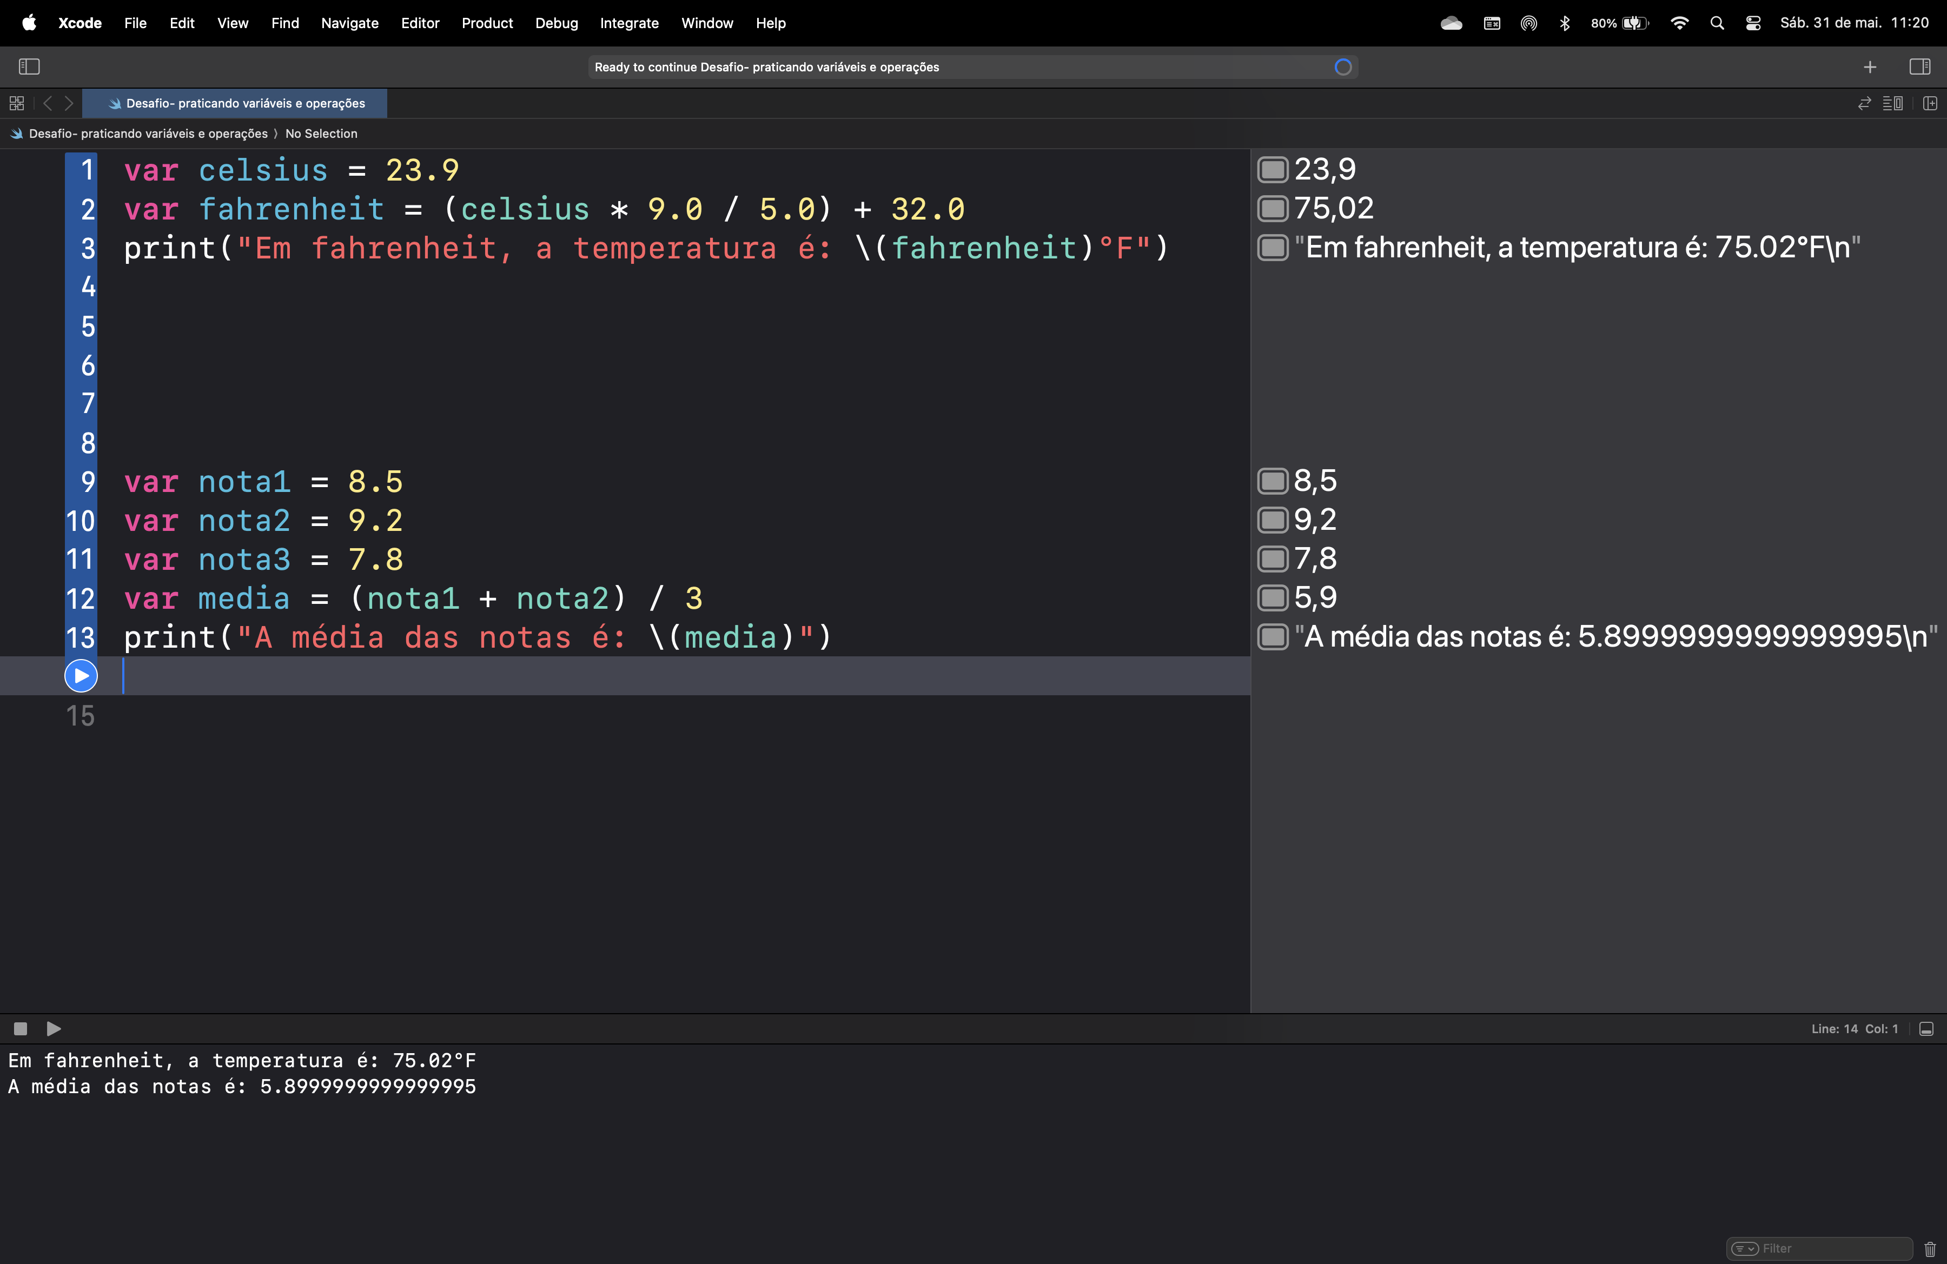Viewport: 1947px width, 1264px height.
Task: Open the iCloud status menu icon
Action: click(1451, 23)
